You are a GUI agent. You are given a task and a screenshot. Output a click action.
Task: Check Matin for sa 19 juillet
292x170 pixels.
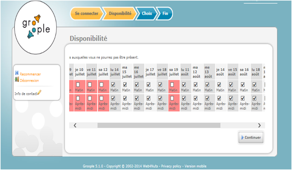[172, 85]
